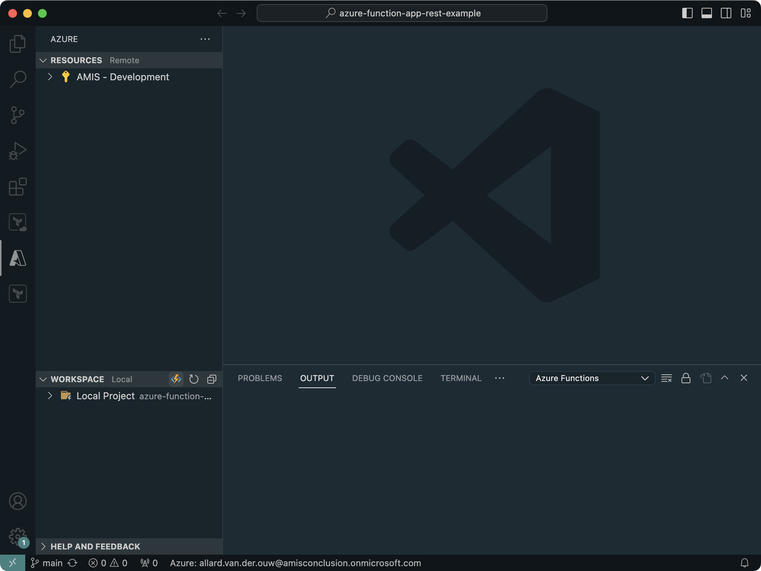761x571 pixels.
Task: Refresh the Workspace section
Action: click(194, 379)
